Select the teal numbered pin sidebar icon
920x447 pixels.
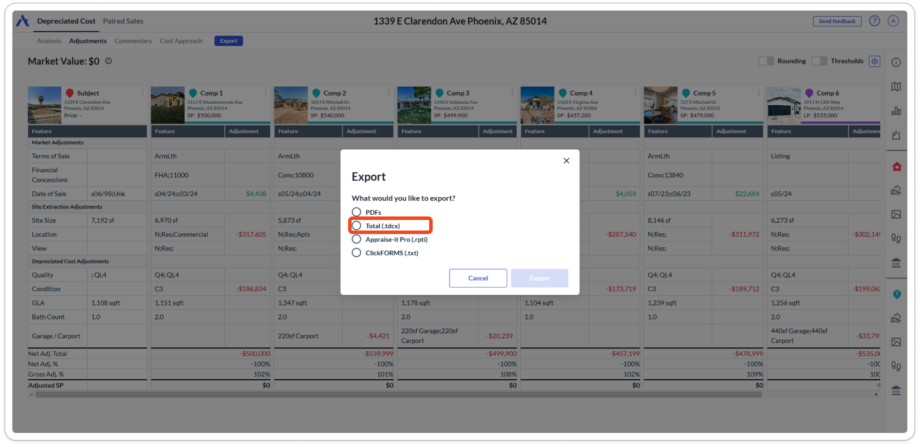897,294
